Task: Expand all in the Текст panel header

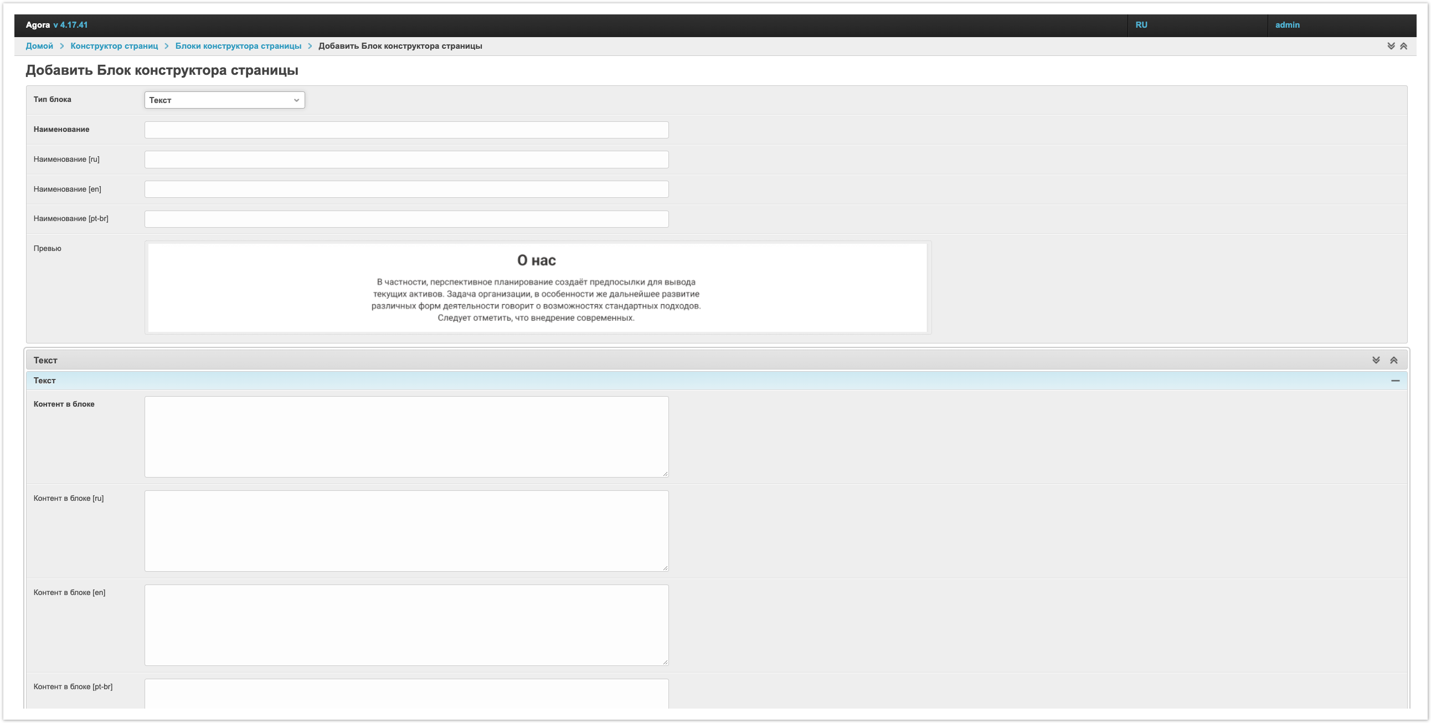Action: [x=1376, y=360]
